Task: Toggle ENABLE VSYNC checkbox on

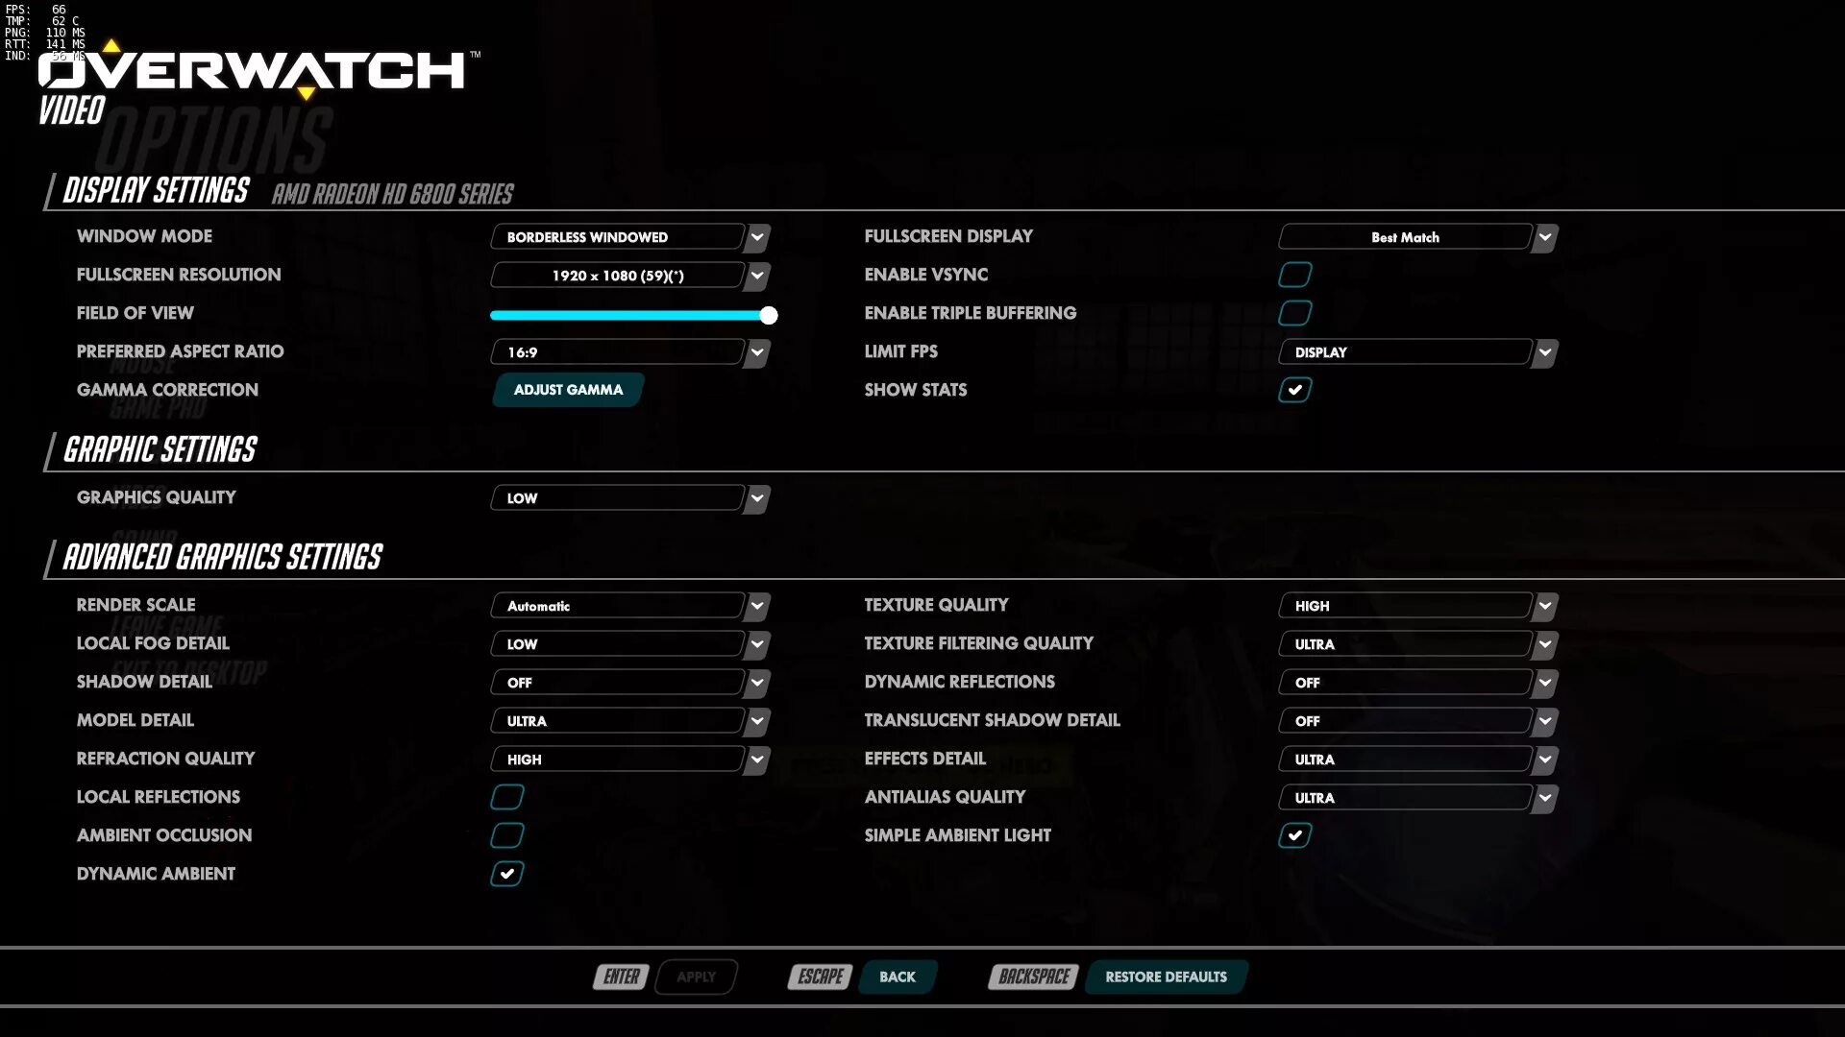Action: click(x=1295, y=275)
